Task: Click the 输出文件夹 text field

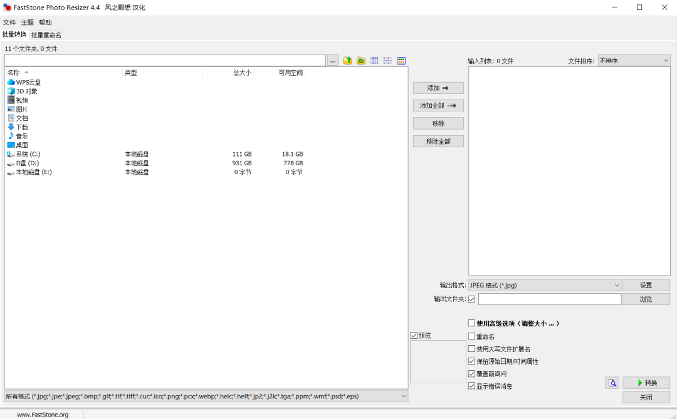Action: pyautogui.click(x=550, y=299)
